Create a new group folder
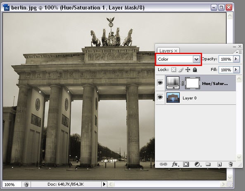The width and height of the screenshot is (245, 191). (x=208, y=164)
